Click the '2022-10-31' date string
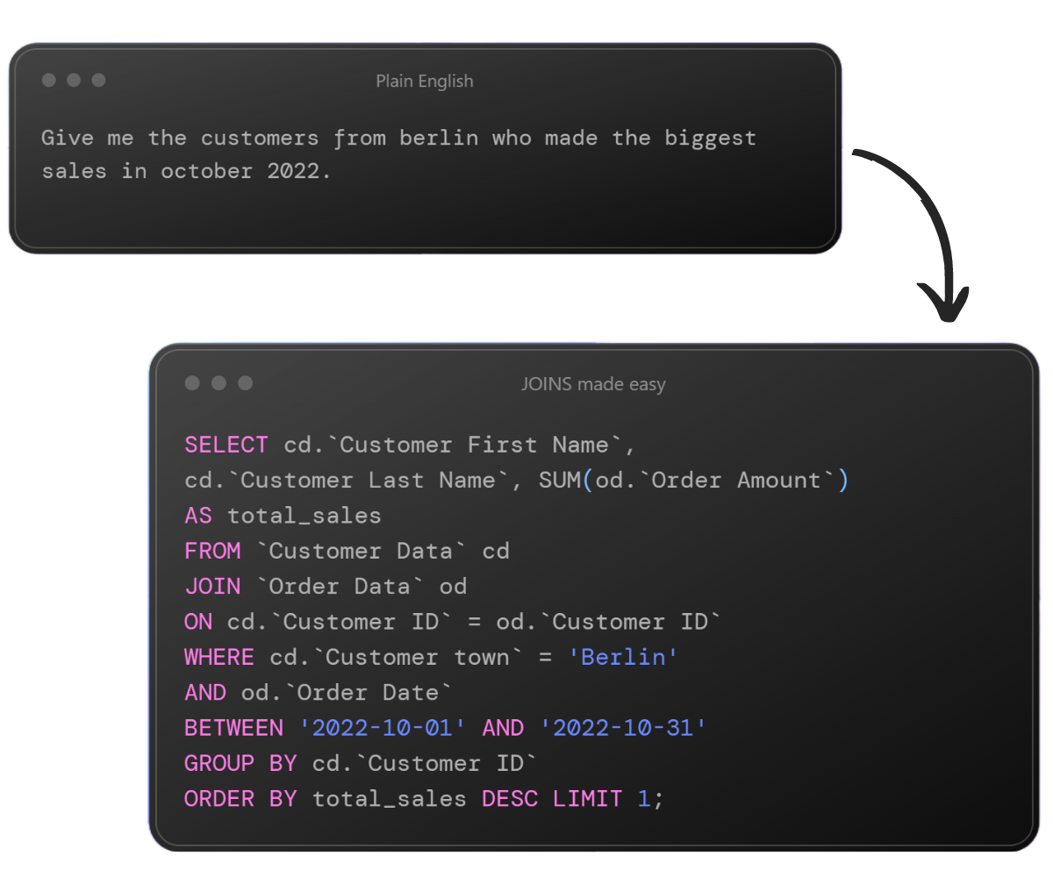This screenshot has width=1053, height=877. [x=623, y=728]
